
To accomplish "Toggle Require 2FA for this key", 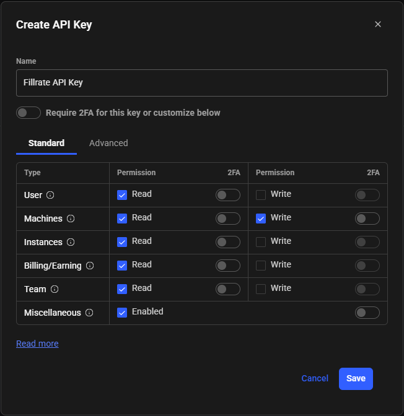I will [29, 113].
